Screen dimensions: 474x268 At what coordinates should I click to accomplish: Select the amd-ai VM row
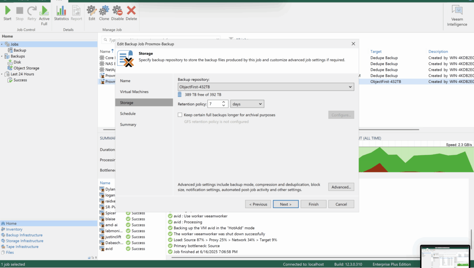(111, 225)
